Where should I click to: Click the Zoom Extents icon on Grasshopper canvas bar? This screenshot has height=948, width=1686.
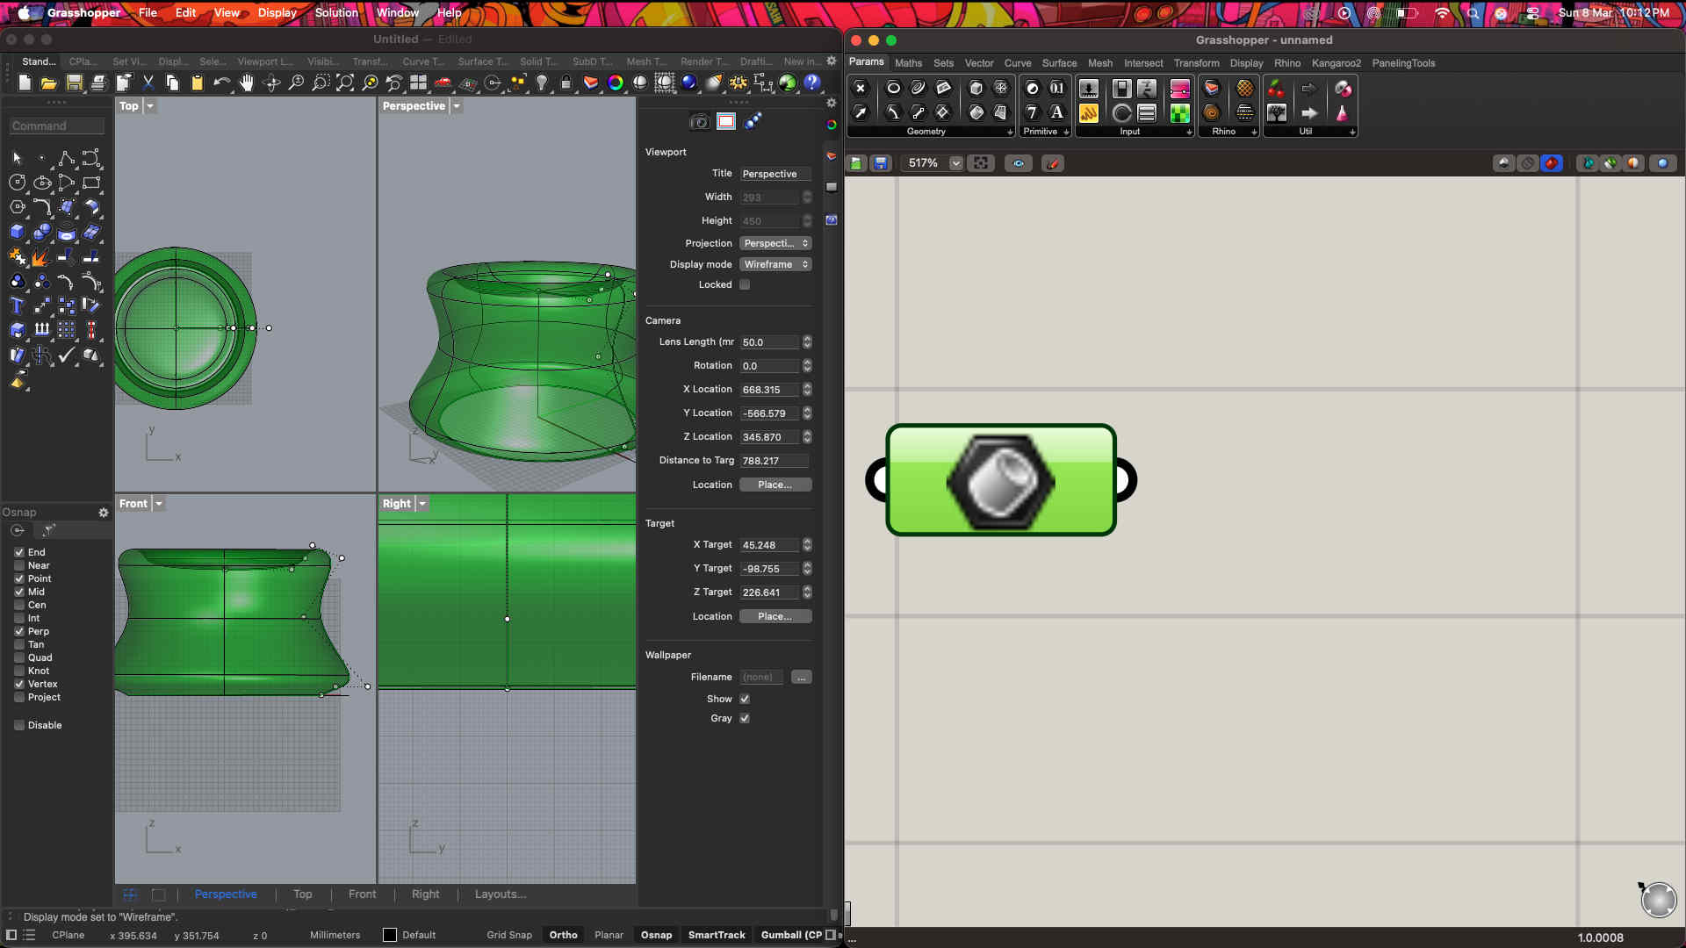pyautogui.click(x=981, y=163)
